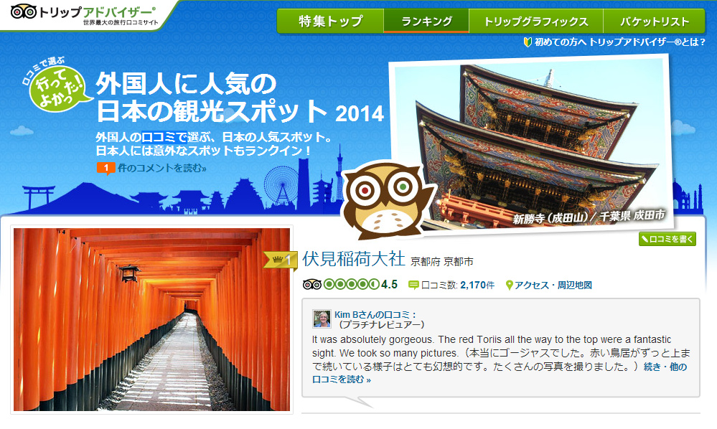Open the Fushimi Inari torii gate photo
This screenshot has width=717, height=429.
click(151, 320)
